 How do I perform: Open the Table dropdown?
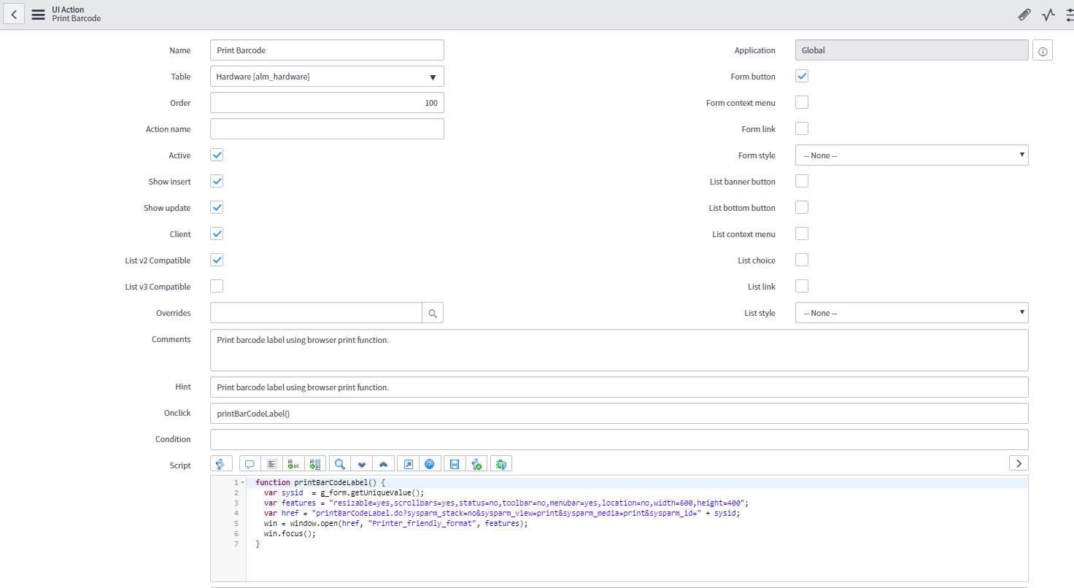pos(433,76)
